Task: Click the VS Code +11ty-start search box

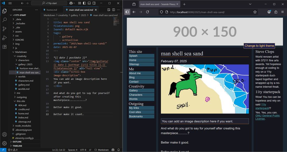Action: click(49, 3)
